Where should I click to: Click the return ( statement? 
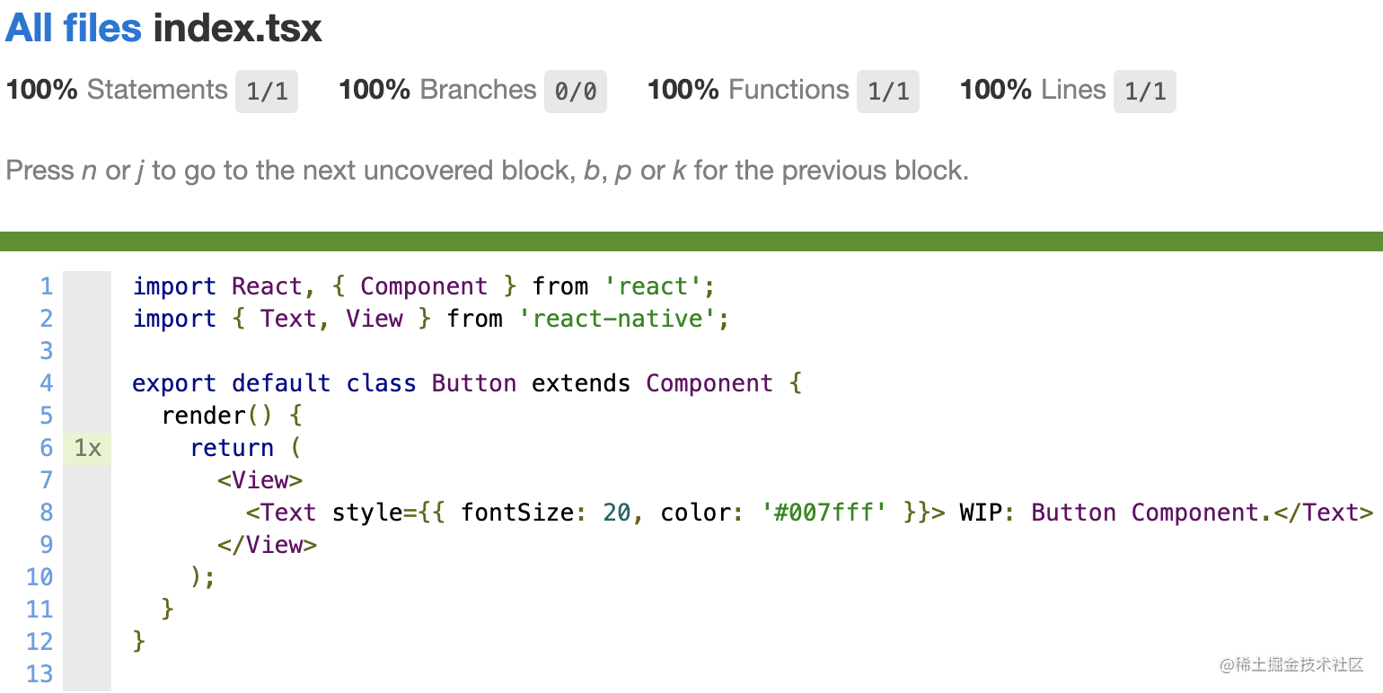[246, 448]
